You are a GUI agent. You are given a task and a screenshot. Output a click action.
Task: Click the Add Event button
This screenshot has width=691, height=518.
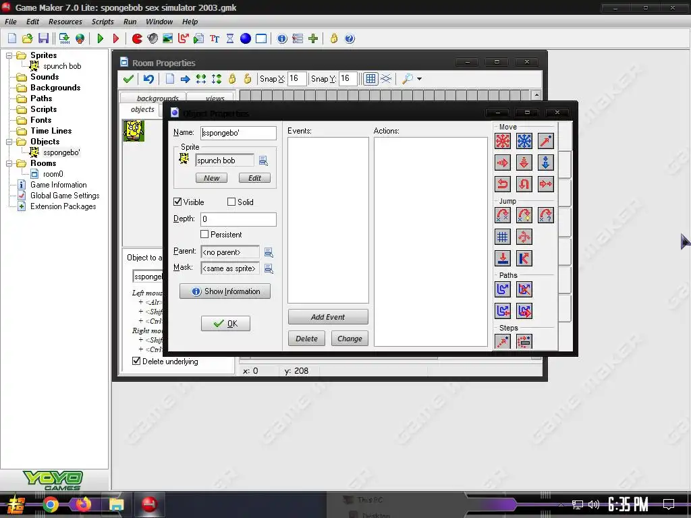328,317
